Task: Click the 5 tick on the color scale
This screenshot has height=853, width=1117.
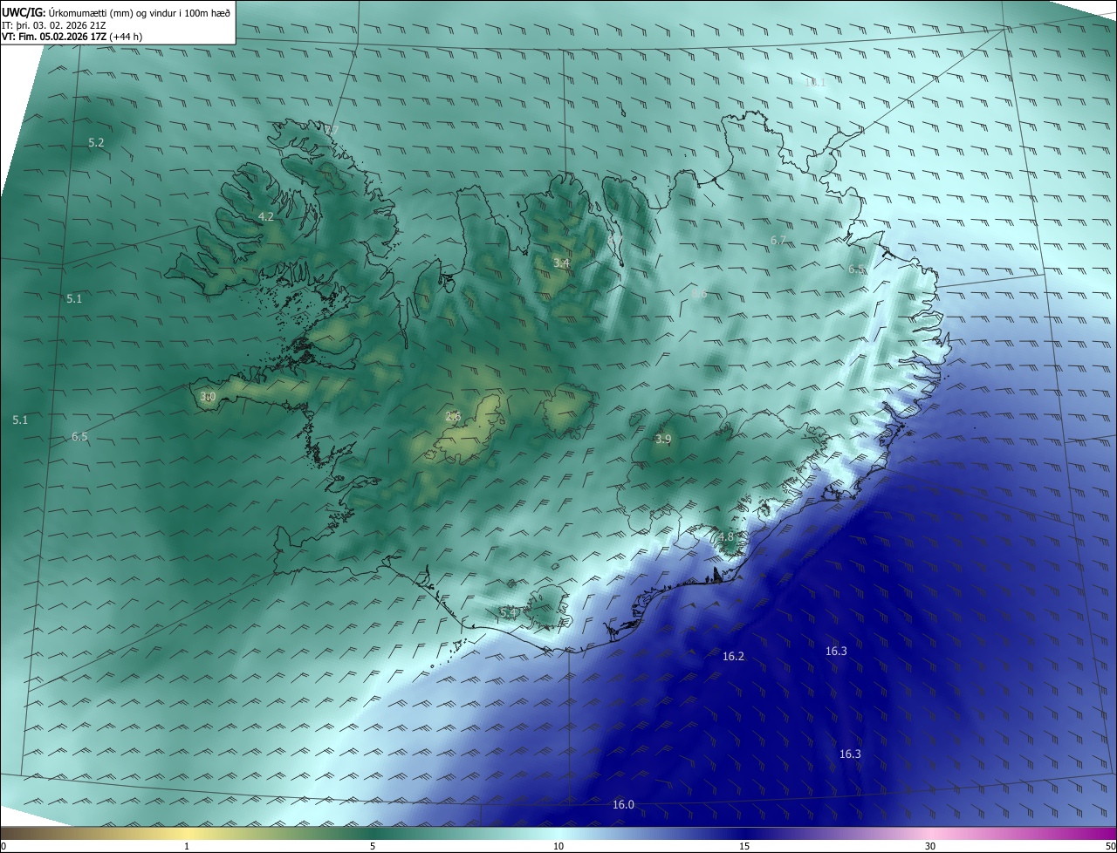Action: point(373,846)
